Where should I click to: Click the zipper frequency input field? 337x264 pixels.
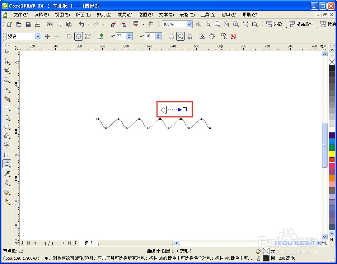point(150,36)
